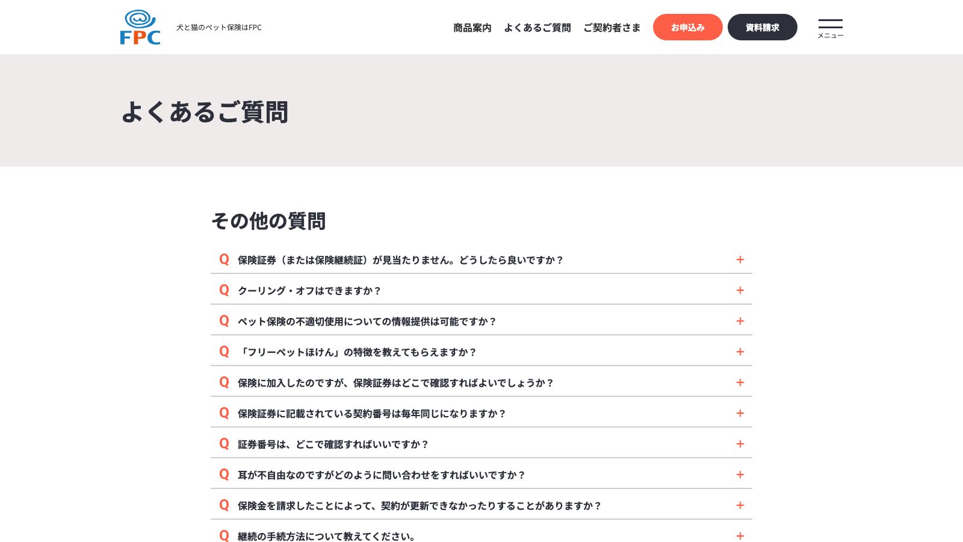Expand plus icon for ペット保険の不適切使用 question
This screenshot has height=542, width=963.
[740, 321]
